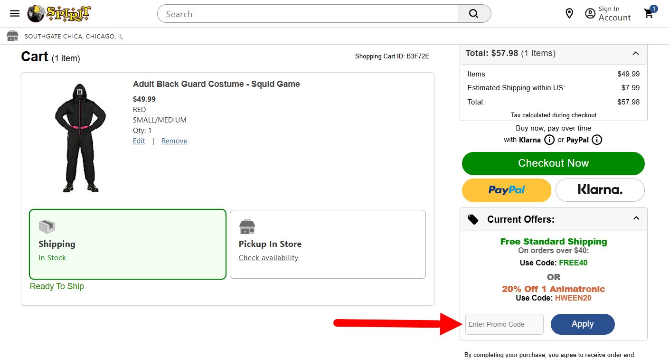
Task: Go to the Spirit Halloween logo home
Action: tap(59, 14)
